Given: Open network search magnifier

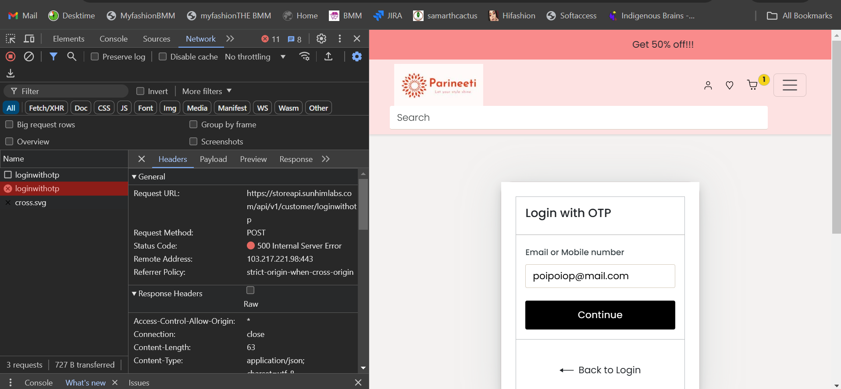Looking at the screenshot, I should coord(71,56).
